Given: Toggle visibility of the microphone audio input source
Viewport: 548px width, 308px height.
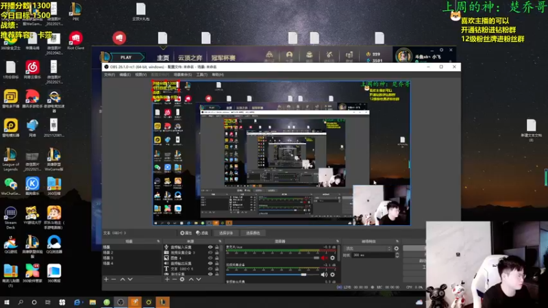Looking at the screenshot, I should click(210, 247).
